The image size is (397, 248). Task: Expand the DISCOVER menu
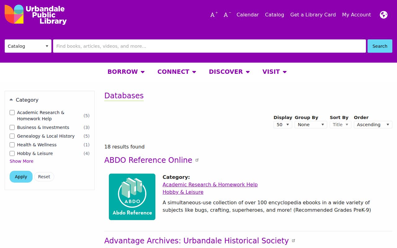229,72
